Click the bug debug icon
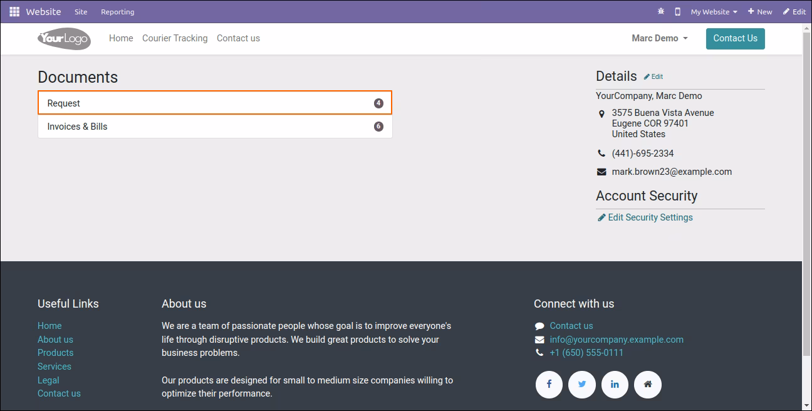Screen dimensions: 812x411 click(661, 11)
